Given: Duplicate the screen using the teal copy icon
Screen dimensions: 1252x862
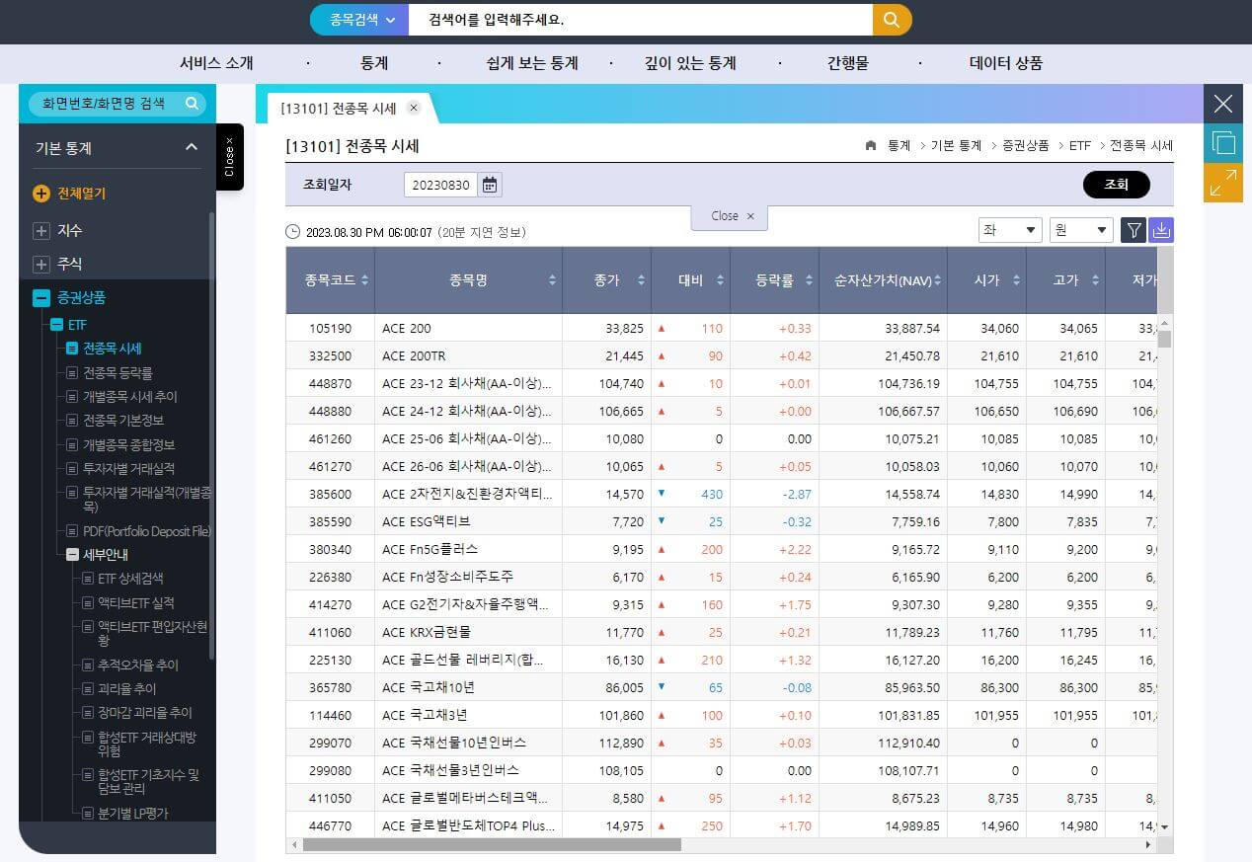Looking at the screenshot, I should (1222, 142).
